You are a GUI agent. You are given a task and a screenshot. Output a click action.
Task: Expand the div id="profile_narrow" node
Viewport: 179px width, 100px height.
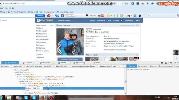tap(18, 77)
